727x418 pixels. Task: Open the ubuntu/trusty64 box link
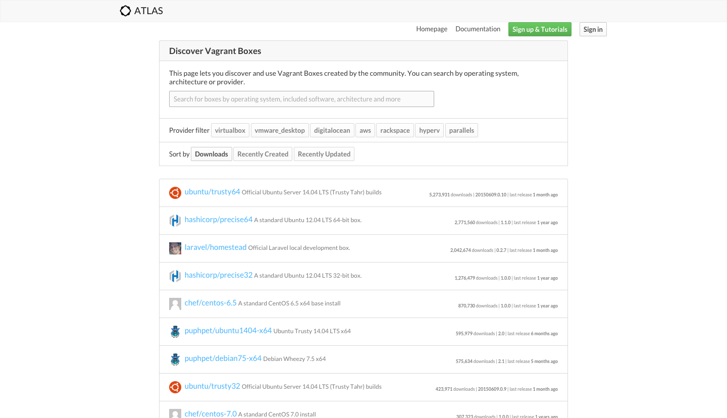click(x=213, y=192)
